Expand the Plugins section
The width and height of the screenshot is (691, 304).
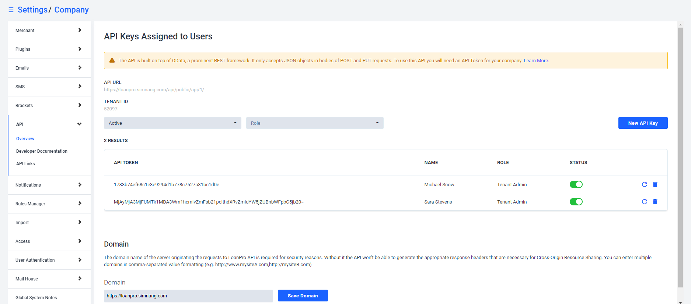pos(49,49)
